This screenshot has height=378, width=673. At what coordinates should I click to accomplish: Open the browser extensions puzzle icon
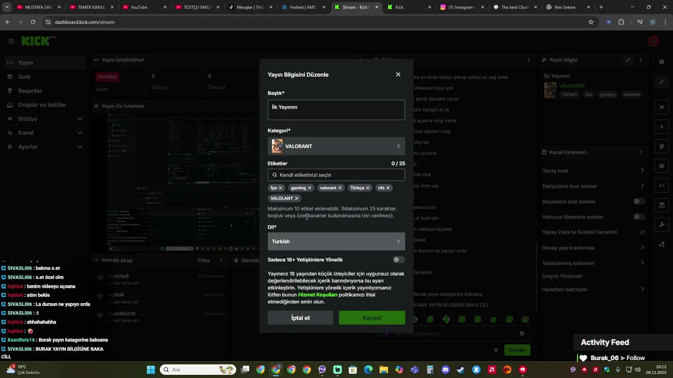(x=621, y=22)
